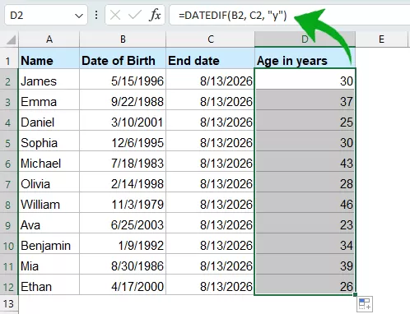Select column E header
The height and width of the screenshot is (314, 410).
381,39
